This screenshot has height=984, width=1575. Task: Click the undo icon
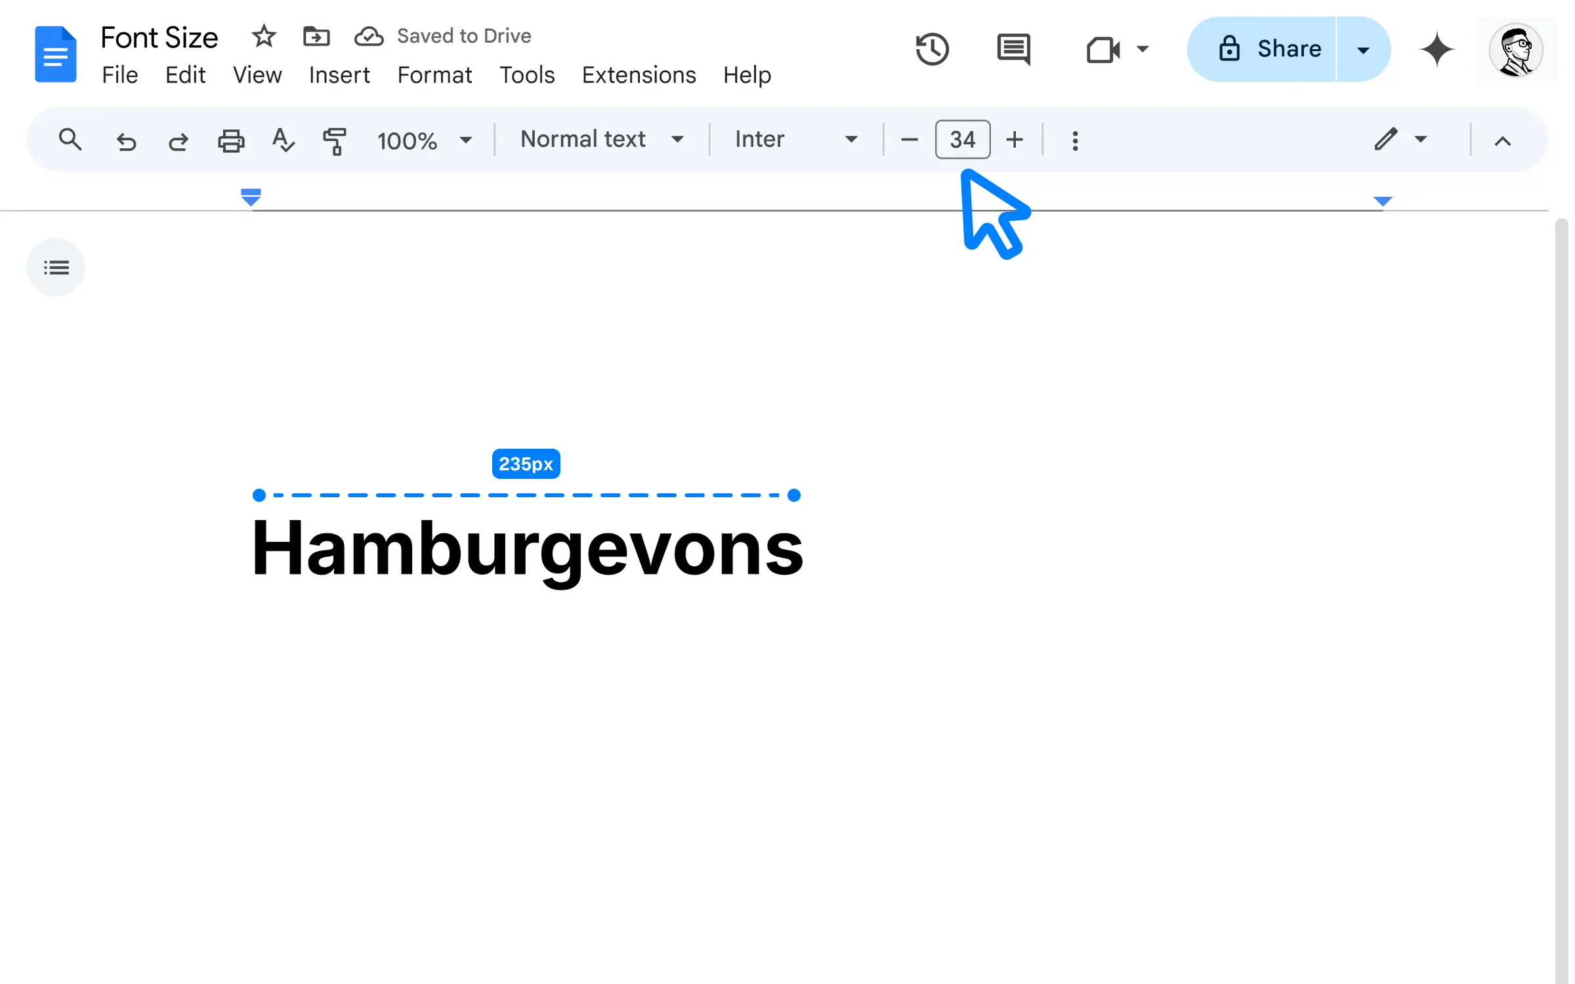click(x=126, y=140)
